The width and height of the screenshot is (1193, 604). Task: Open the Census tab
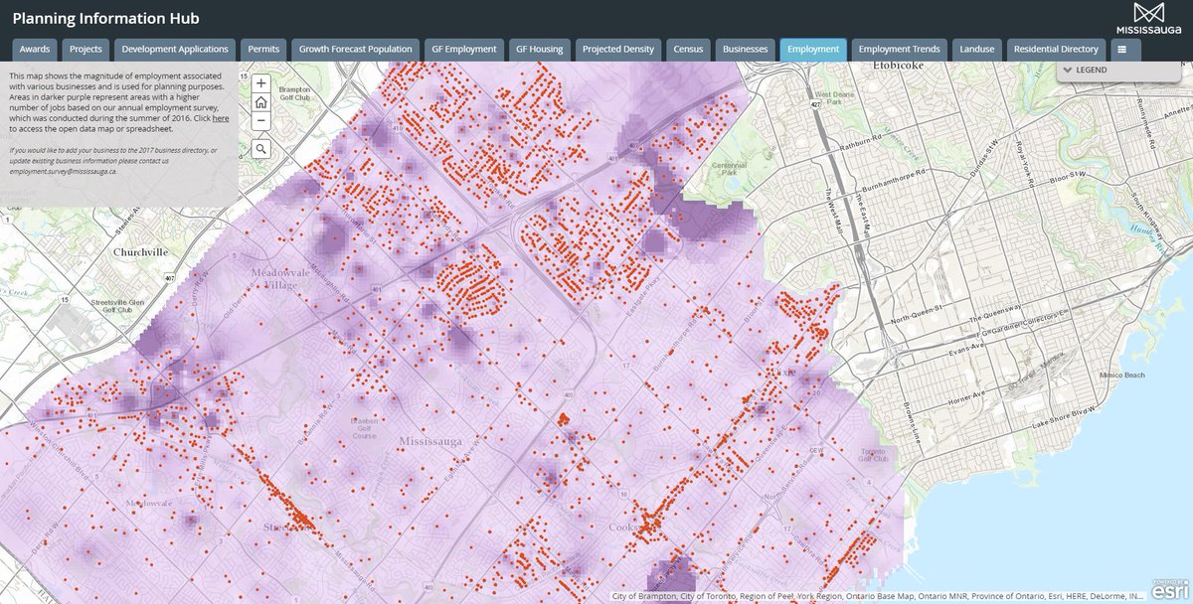click(688, 49)
